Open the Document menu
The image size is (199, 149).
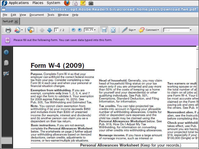point(37,15)
